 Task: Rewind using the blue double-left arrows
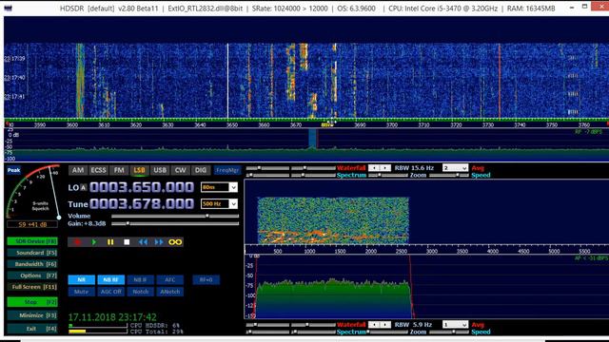coord(143,242)
